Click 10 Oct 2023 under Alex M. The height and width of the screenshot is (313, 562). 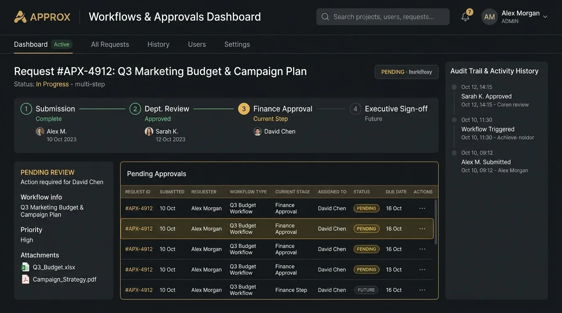click(x=61, y=139)
